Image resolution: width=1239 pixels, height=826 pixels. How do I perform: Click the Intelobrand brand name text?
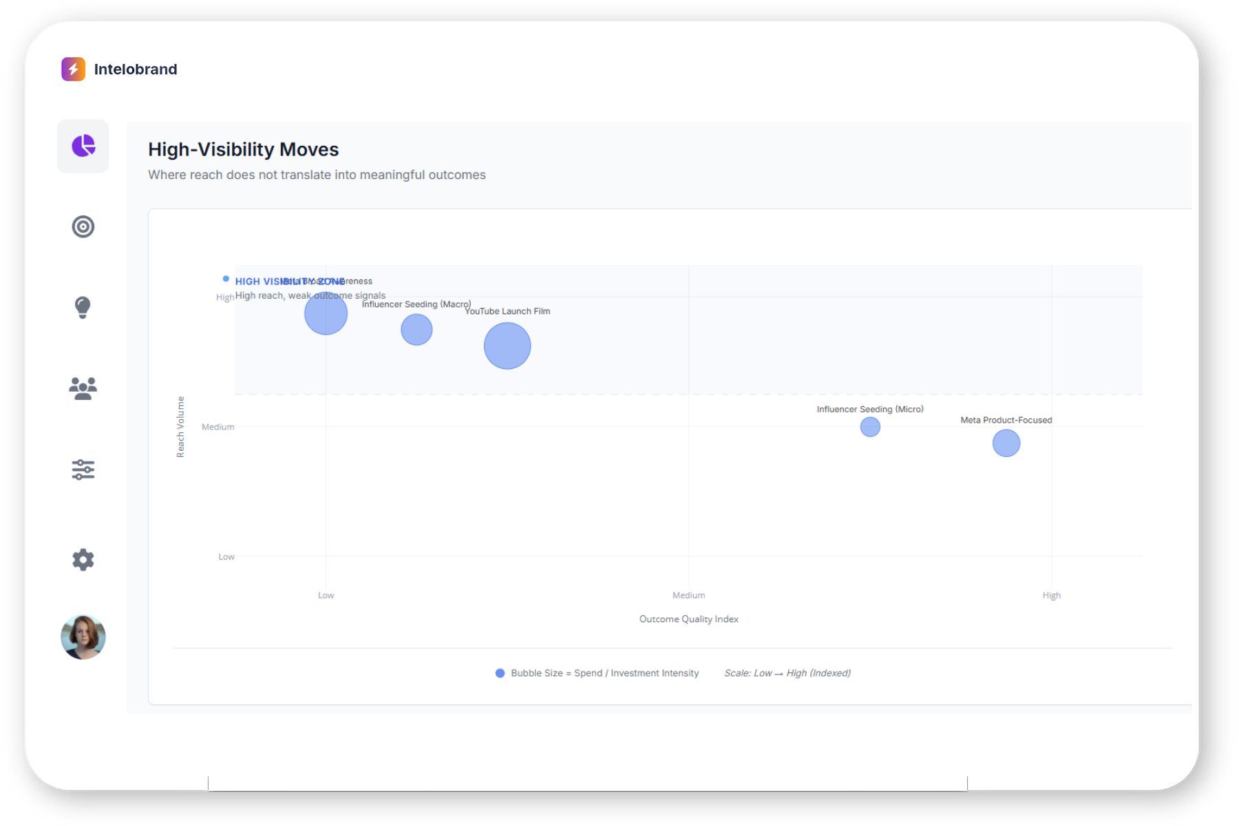pyautogui.click(x=136, y=70)
